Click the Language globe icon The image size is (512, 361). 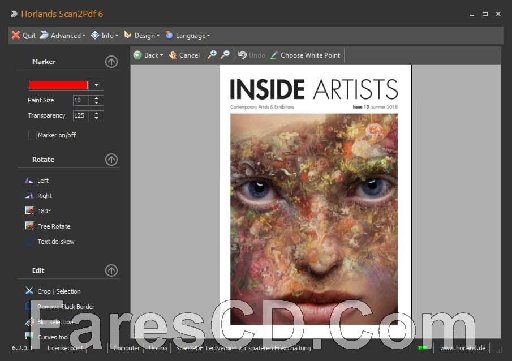(x=169, y=35)
